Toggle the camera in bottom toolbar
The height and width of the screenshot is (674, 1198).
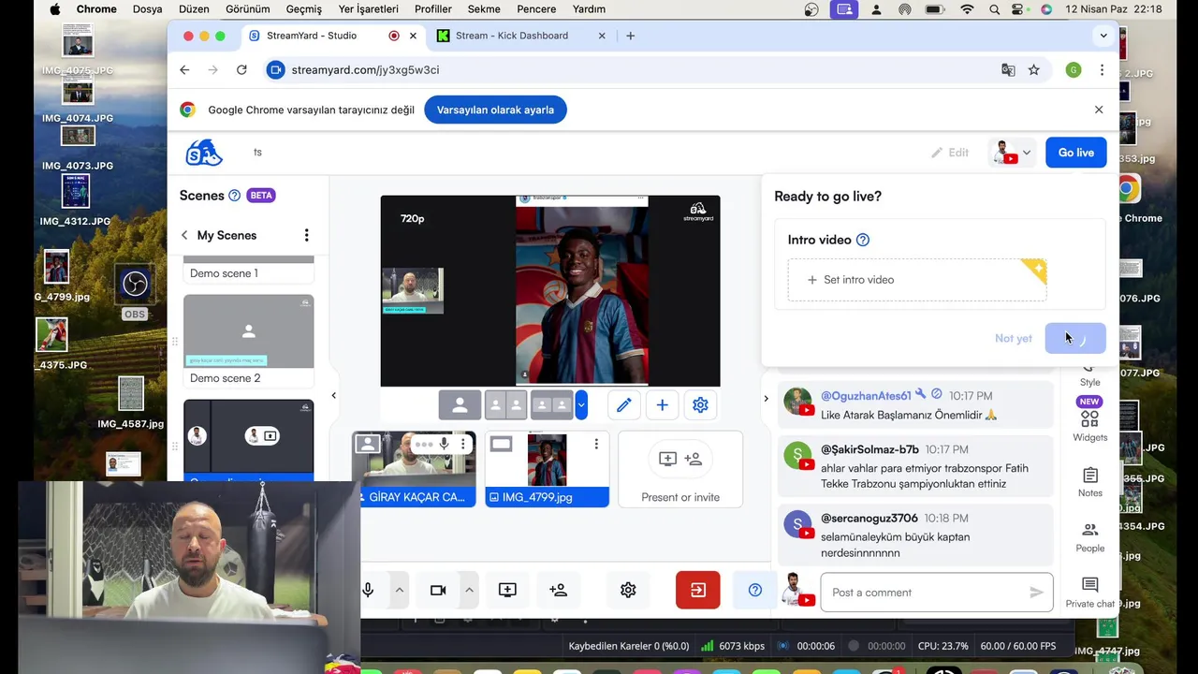click(x=438, y=590)
